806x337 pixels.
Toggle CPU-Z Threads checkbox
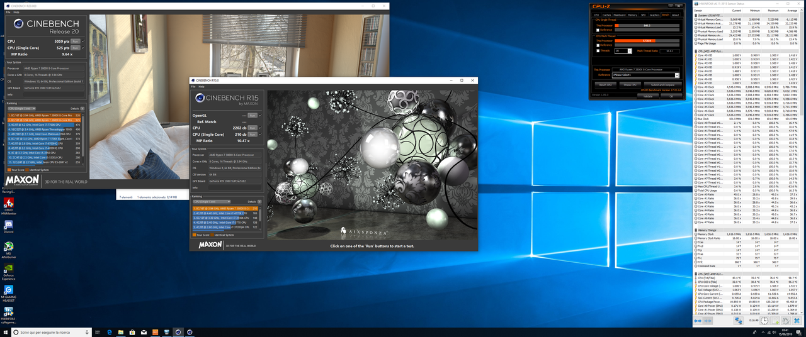coord(598,51)
